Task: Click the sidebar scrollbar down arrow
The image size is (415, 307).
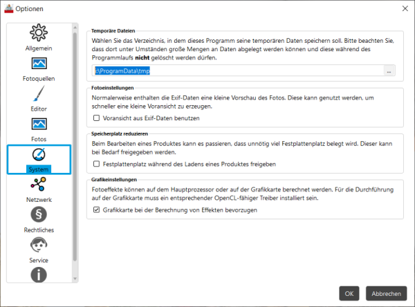Action: pos(75,279)
